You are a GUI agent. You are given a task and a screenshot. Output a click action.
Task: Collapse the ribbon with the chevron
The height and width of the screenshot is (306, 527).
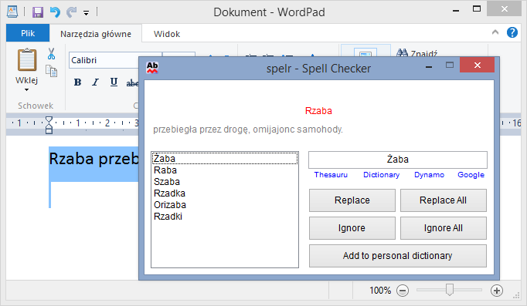tap(495, 32)
